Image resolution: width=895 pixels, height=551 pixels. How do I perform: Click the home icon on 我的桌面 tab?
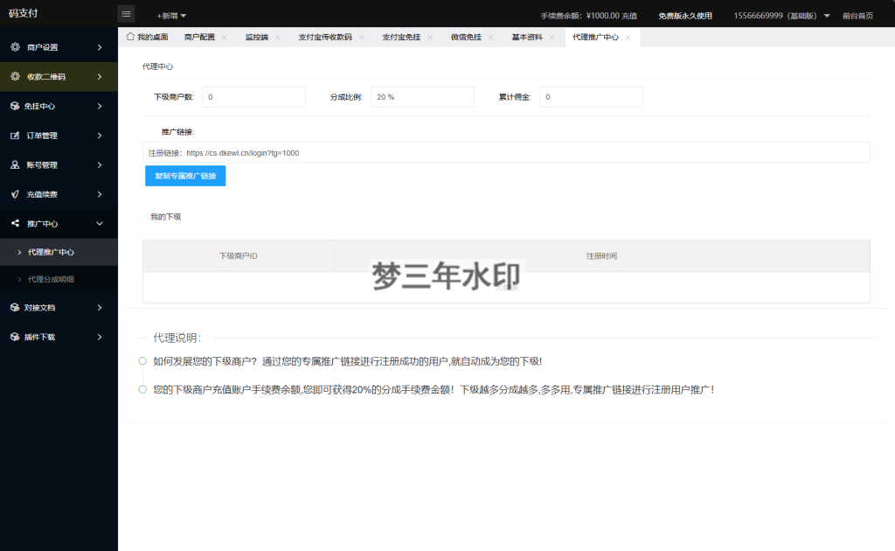[131, 37]
